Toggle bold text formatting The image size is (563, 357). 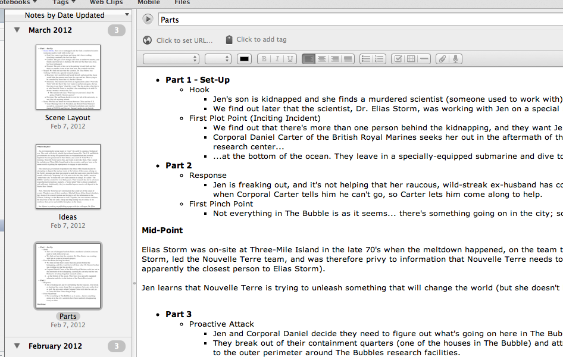[264, 59]
